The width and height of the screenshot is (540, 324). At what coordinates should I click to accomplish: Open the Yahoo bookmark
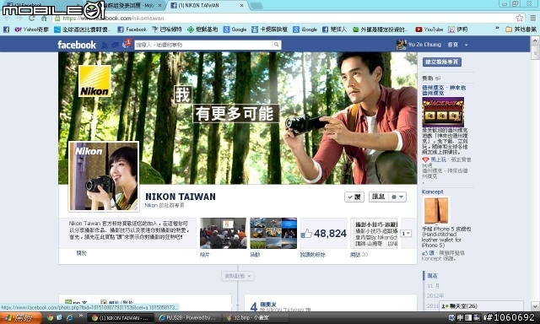[32, 30]
